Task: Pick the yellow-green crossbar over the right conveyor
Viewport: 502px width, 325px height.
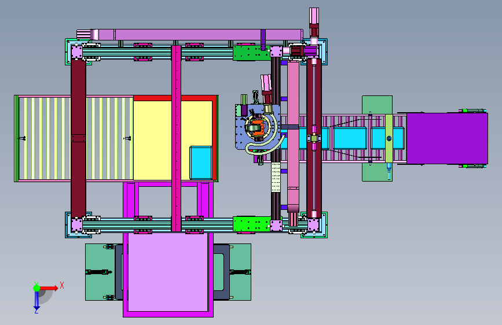Action: pyautogui.click(x=389, y=139)
